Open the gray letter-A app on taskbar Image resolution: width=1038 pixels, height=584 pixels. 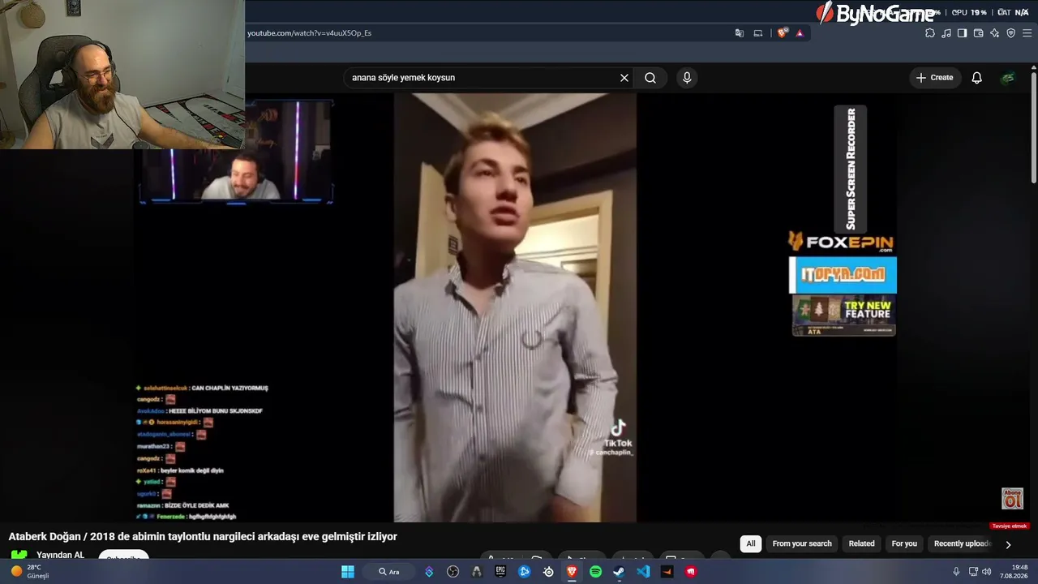pos(477,572)
